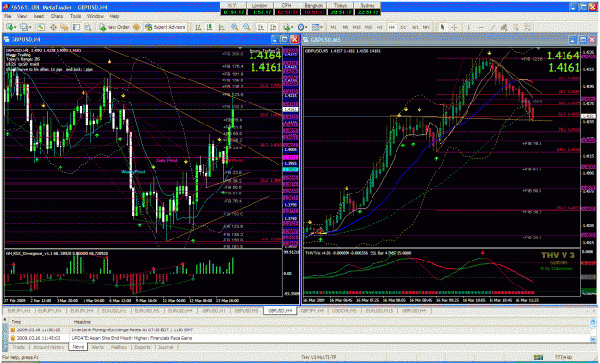Open the File menu
This screenshot has width=600, height=363.
8,17
